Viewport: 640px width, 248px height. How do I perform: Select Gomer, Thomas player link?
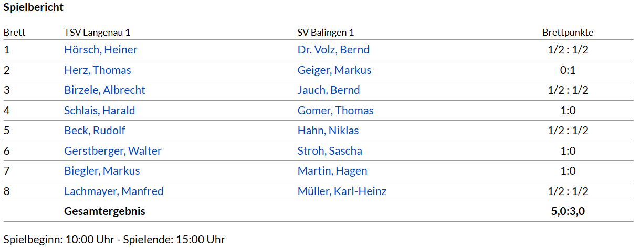(335, 111)
